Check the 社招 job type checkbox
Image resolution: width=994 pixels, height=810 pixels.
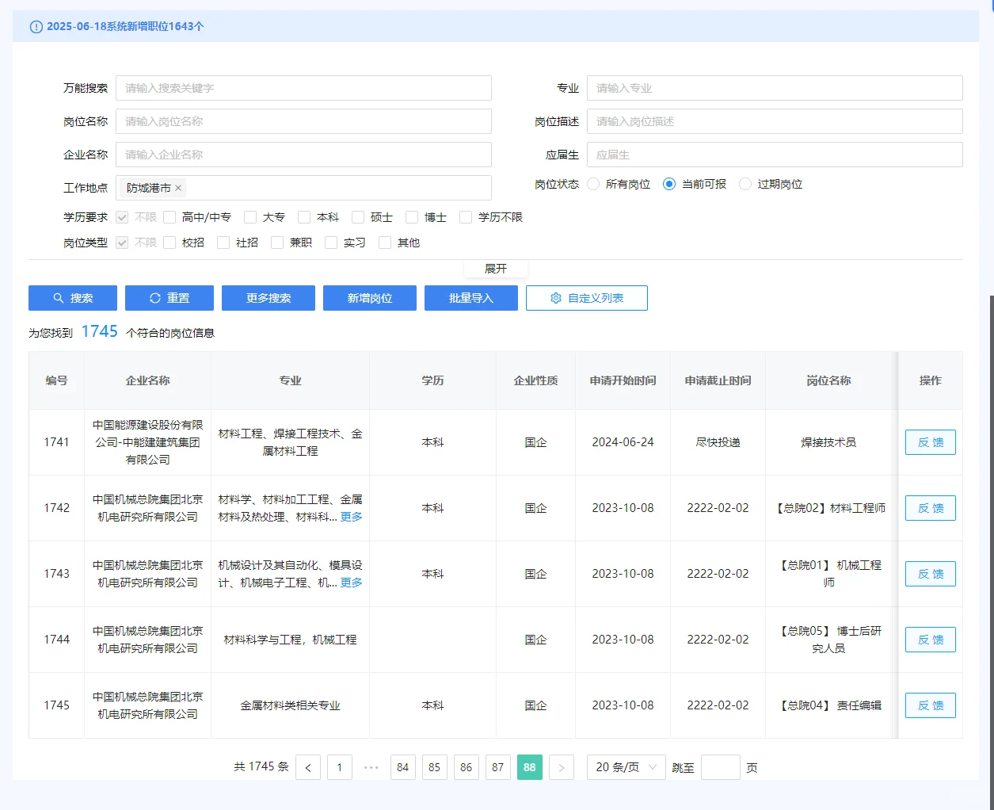point(223,243)
